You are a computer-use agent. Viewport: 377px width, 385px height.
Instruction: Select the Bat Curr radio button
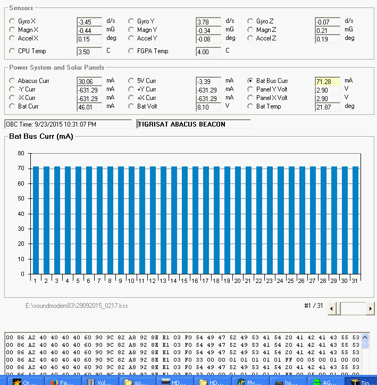click(12, 106)
